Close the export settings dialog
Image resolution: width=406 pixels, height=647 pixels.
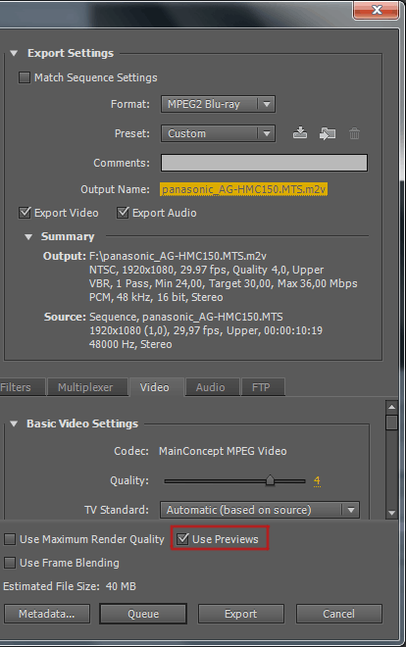coord(376,10)
